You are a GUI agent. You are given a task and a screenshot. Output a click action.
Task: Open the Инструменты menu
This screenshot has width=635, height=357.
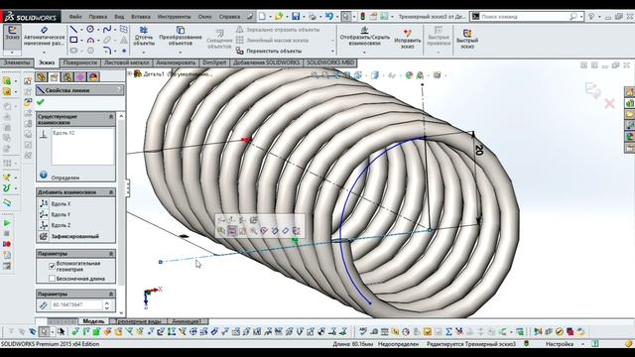coord(175,17)
